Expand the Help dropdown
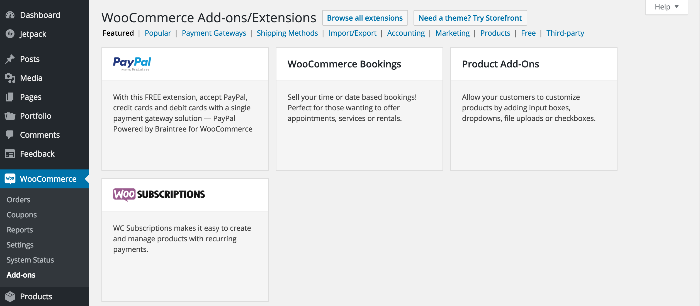The height and width of the screenshot is (306, 700). click(667, 7)
